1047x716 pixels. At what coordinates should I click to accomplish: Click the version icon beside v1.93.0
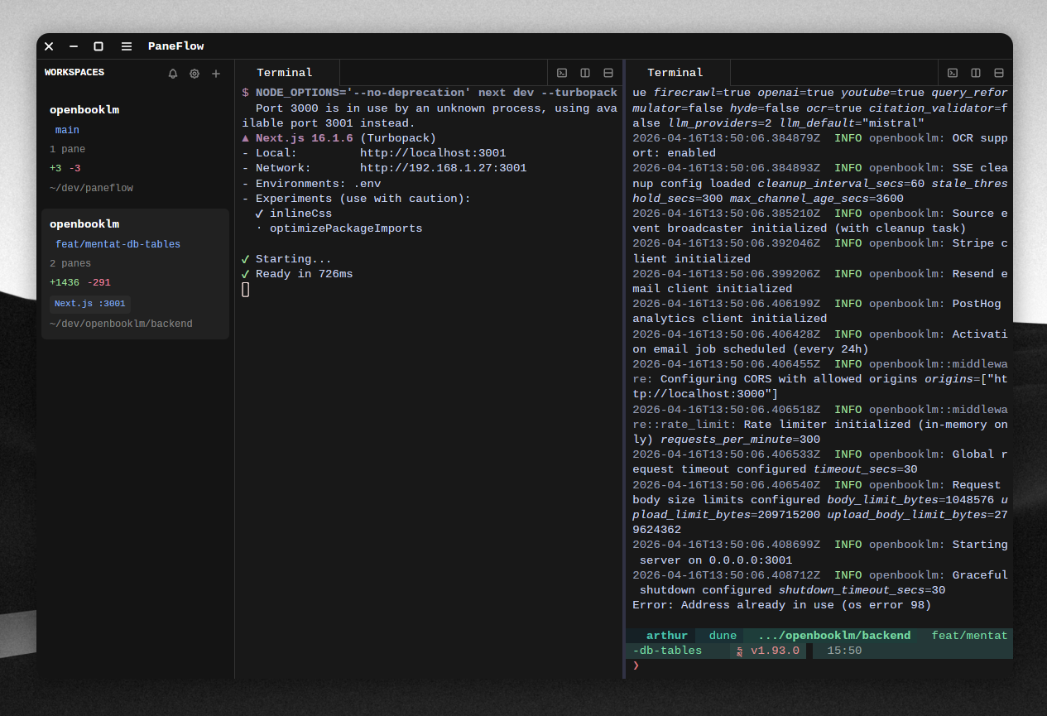pyautogui.click(x=739, y=651)
